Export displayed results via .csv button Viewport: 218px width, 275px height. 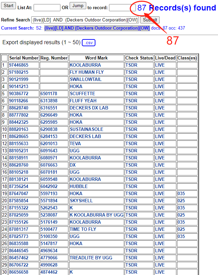tap(89, 42)
